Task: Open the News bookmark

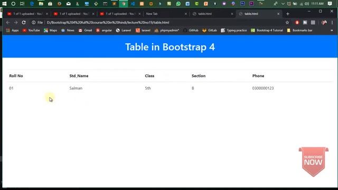Action: 68,31
